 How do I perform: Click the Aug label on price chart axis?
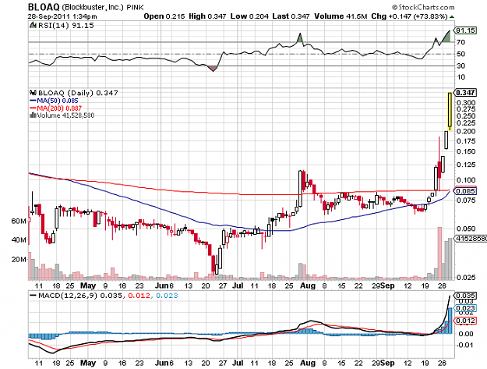click(x=308, y=286)
